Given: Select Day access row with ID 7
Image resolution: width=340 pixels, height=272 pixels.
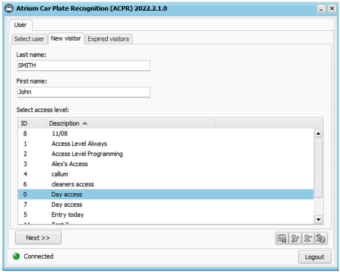Looking at the screenshot, I should click(x=166, y=205).
